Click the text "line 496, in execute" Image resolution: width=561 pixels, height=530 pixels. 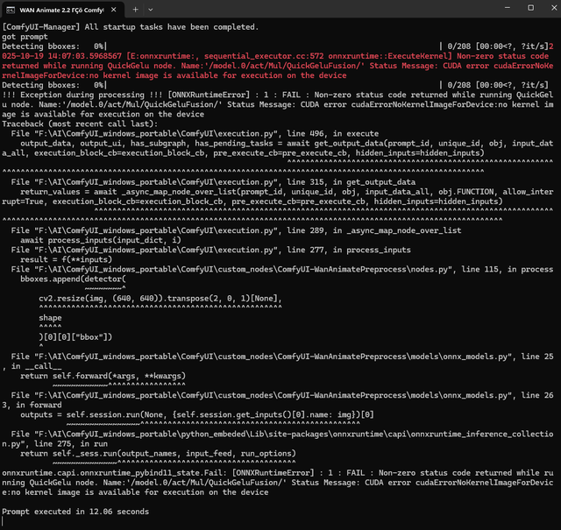pyautogui.click(x=333, y=134)
